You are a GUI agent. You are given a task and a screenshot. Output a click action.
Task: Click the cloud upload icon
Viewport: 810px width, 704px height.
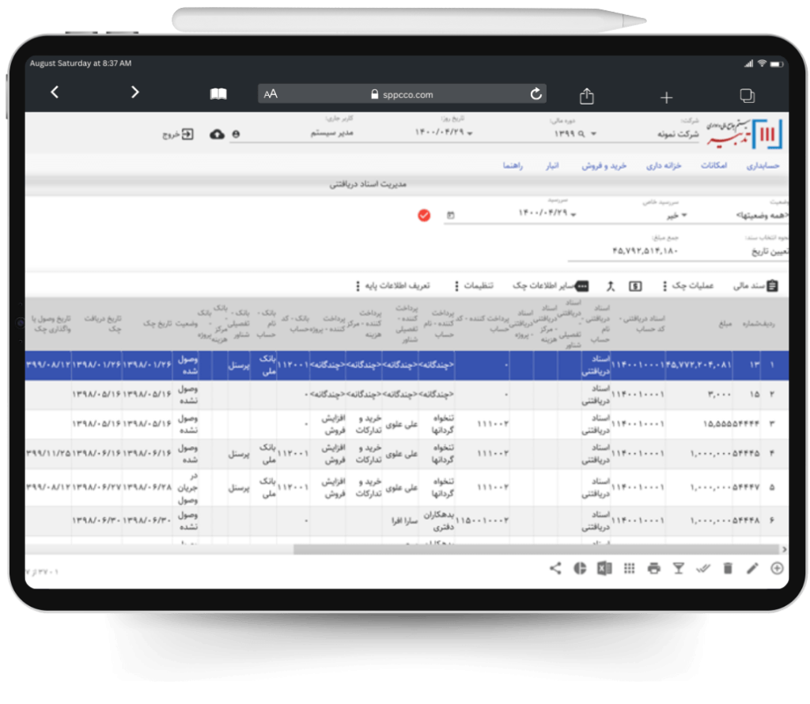point(217,134)
